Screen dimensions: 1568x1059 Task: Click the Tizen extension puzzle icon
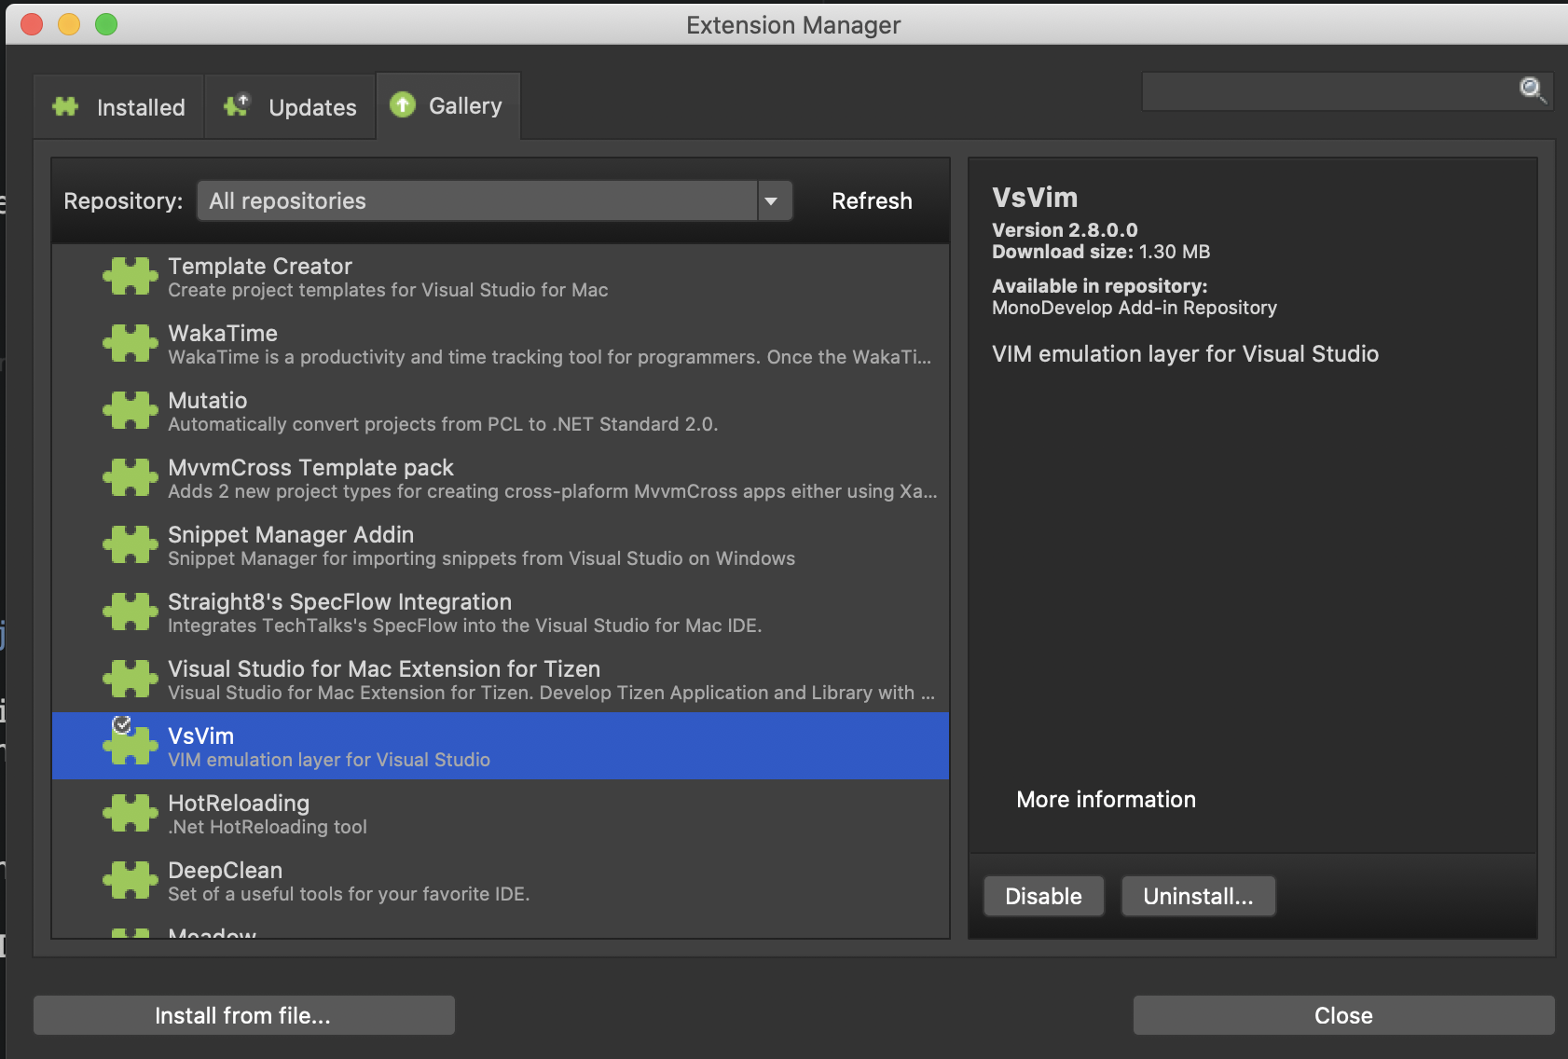click(x=131, y=679)
